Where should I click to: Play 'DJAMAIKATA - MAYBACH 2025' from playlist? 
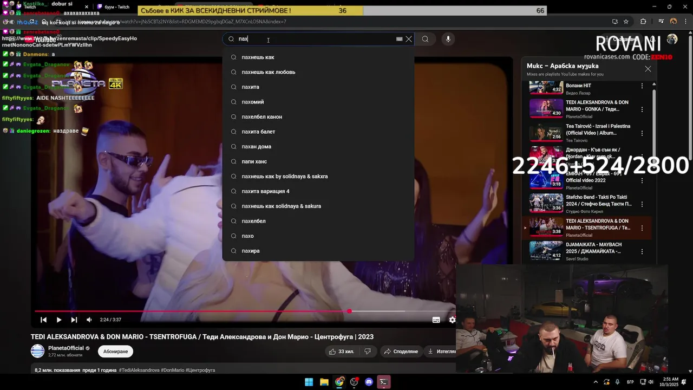tap(587, 251)
